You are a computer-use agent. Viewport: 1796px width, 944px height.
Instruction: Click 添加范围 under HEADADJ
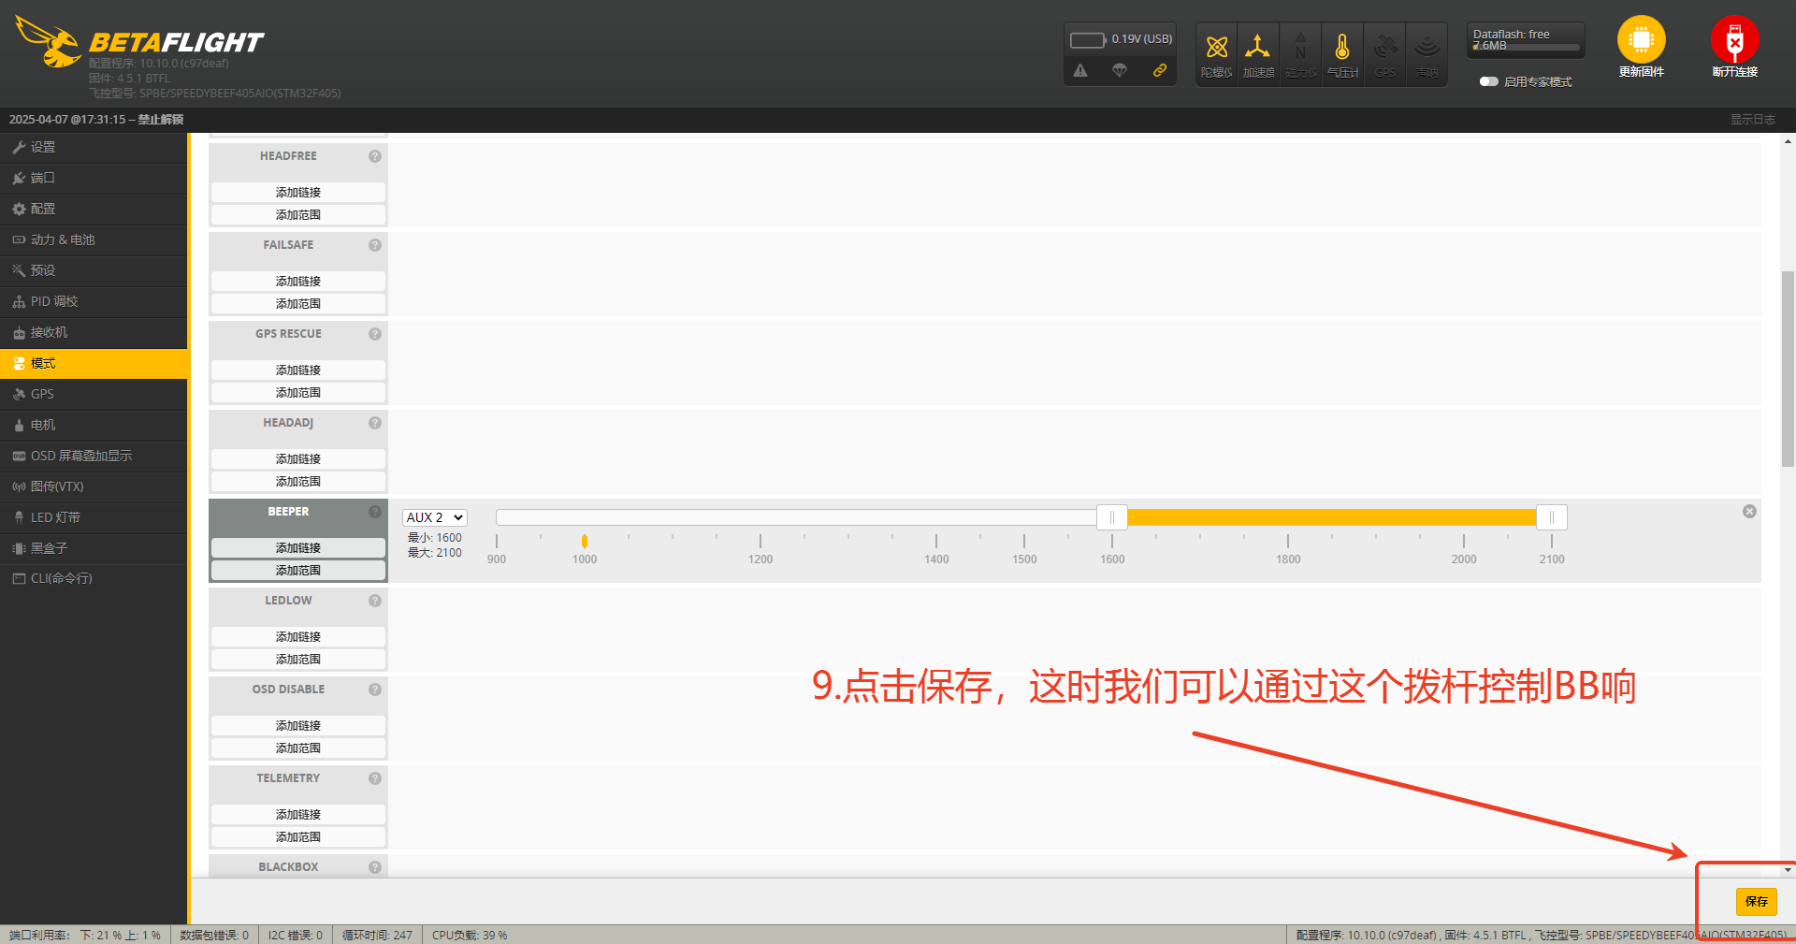[x=298, y=482]
